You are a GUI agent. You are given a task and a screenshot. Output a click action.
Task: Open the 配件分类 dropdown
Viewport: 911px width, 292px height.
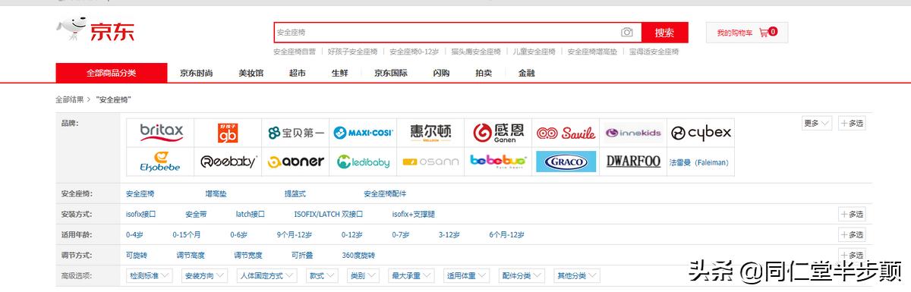522,275
